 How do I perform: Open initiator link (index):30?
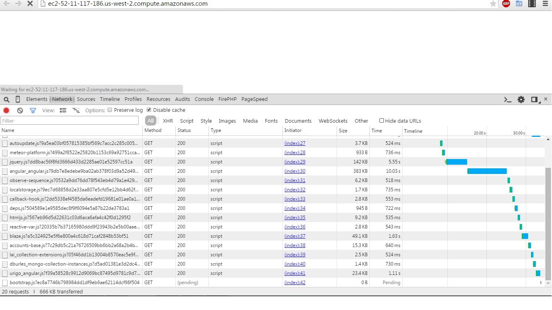point(295,171)
